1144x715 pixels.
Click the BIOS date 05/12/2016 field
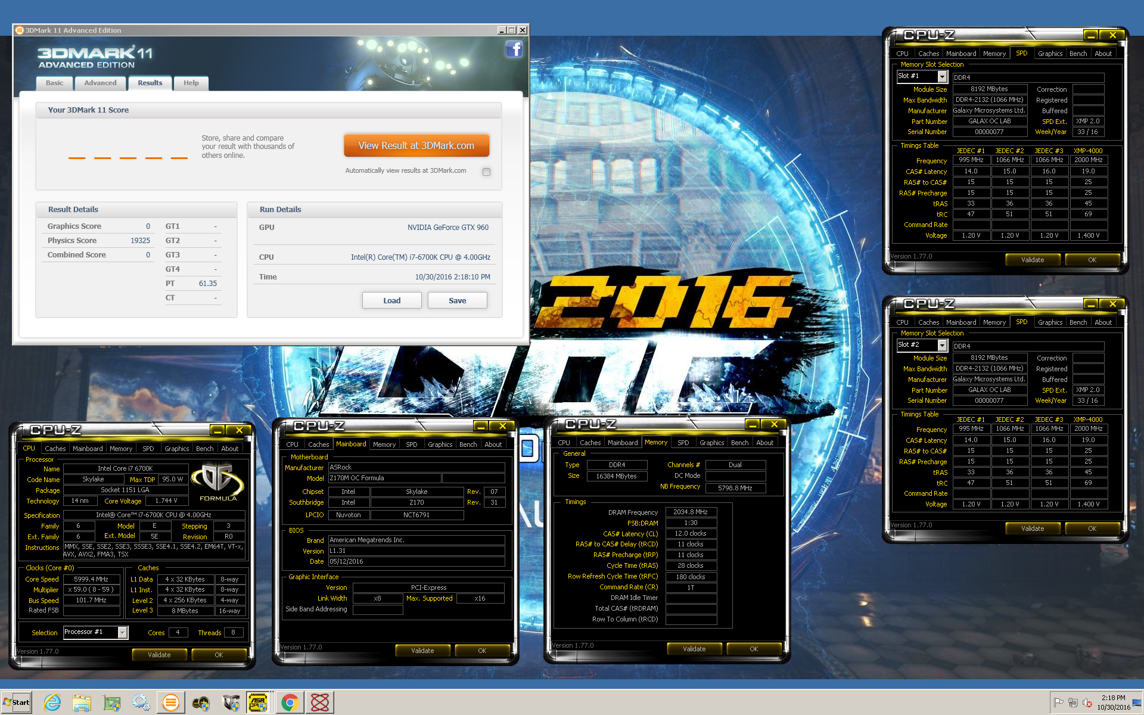[x=416, y=562]
